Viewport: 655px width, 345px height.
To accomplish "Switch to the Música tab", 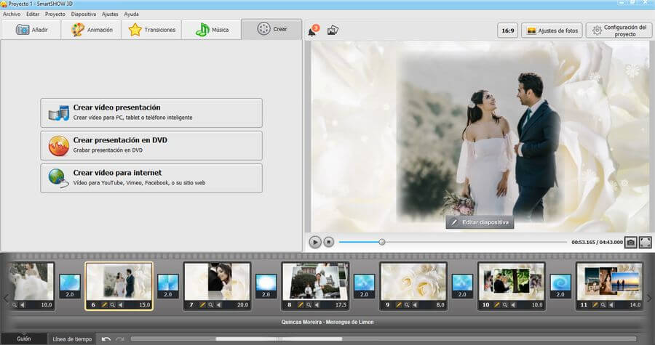I will (212, 30).
